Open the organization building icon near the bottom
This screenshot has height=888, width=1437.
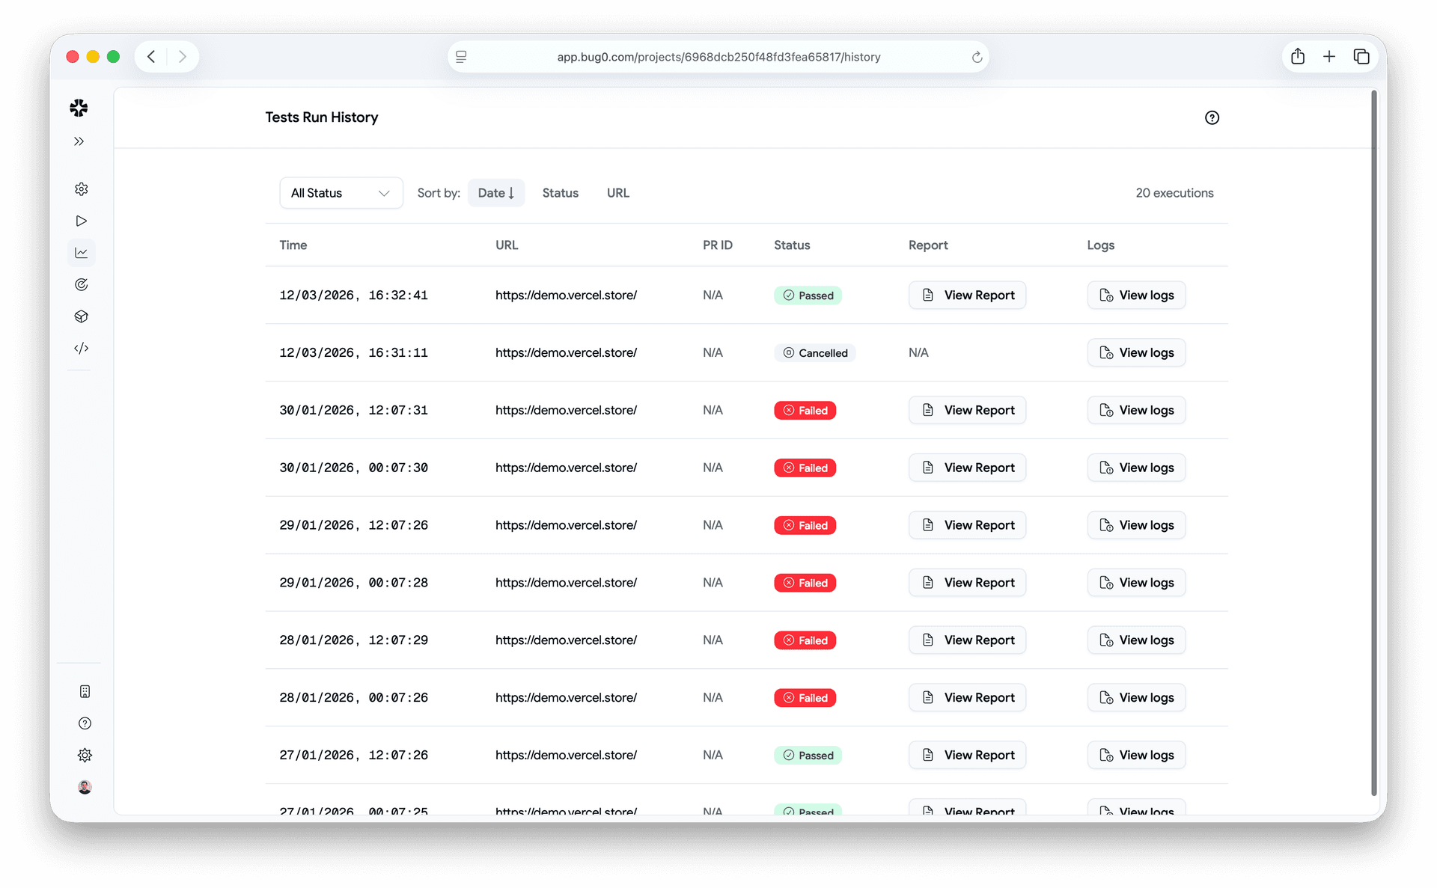(85, 691)
